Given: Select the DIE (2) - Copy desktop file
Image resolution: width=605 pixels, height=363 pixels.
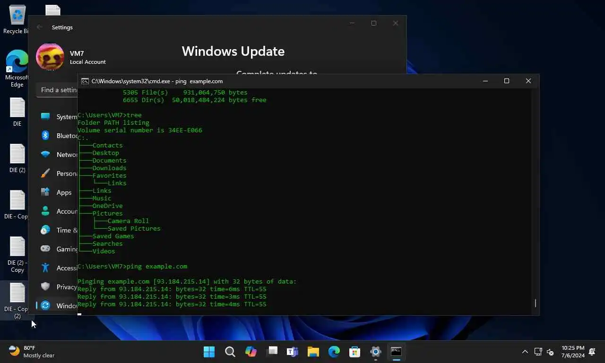Looking at the screenshot, I should [x=17, y=255].
